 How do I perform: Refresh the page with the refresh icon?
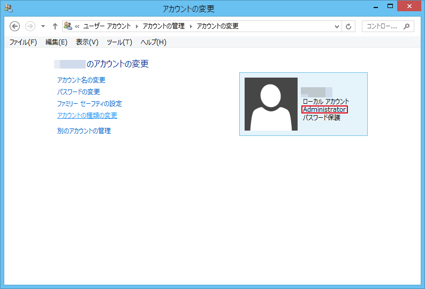coord(348,26)
